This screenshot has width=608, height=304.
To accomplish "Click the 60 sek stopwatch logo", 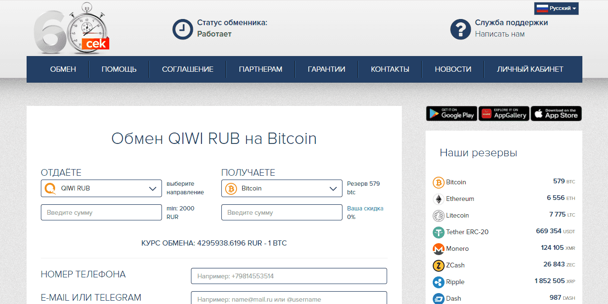I will tap(71, 28).
